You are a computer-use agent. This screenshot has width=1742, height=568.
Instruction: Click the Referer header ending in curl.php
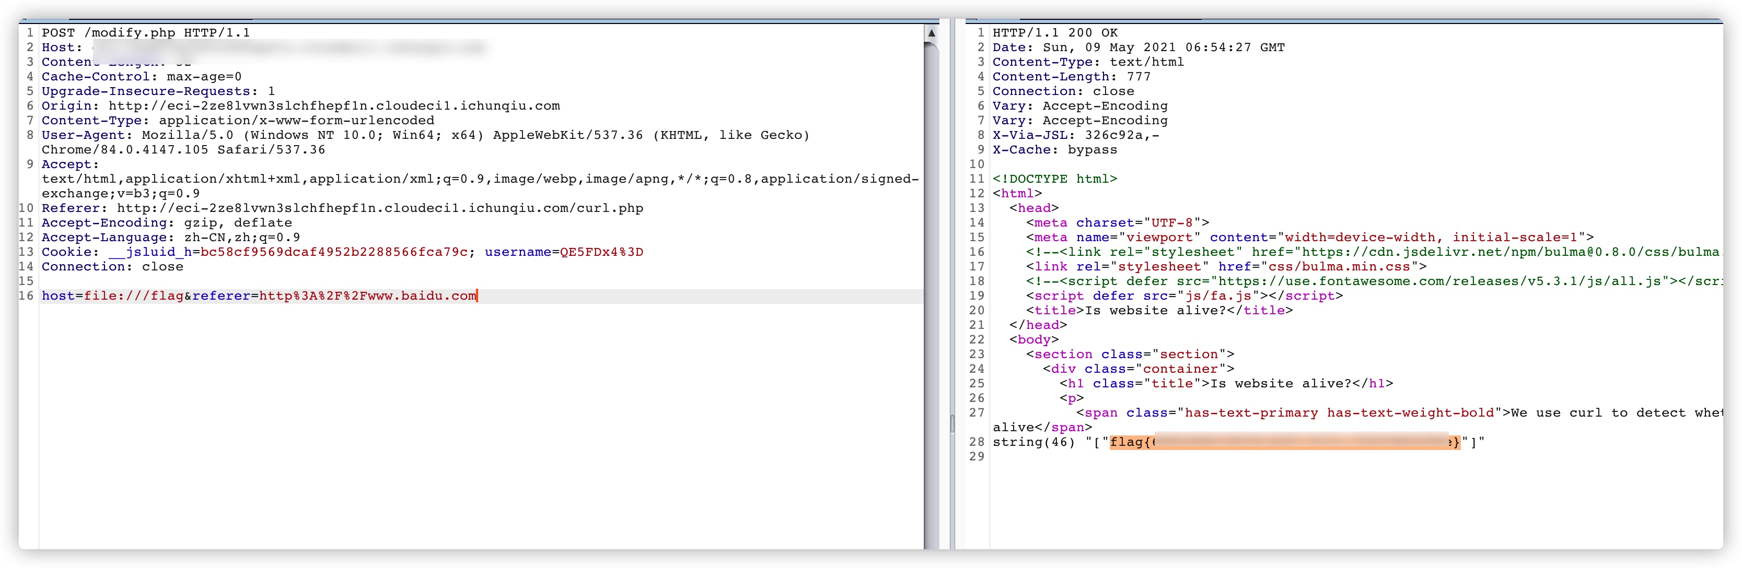tap(342, 208)
